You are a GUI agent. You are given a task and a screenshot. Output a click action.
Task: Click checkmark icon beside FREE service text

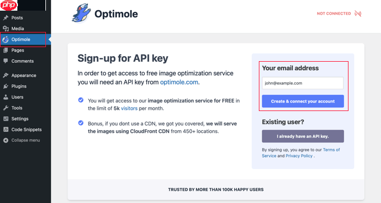tap(81, 100)
